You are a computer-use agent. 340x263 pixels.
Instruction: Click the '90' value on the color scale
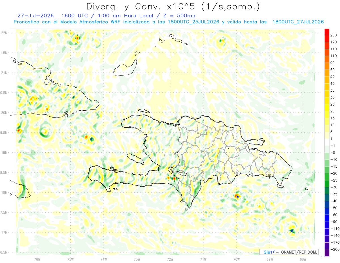[333, 63]
